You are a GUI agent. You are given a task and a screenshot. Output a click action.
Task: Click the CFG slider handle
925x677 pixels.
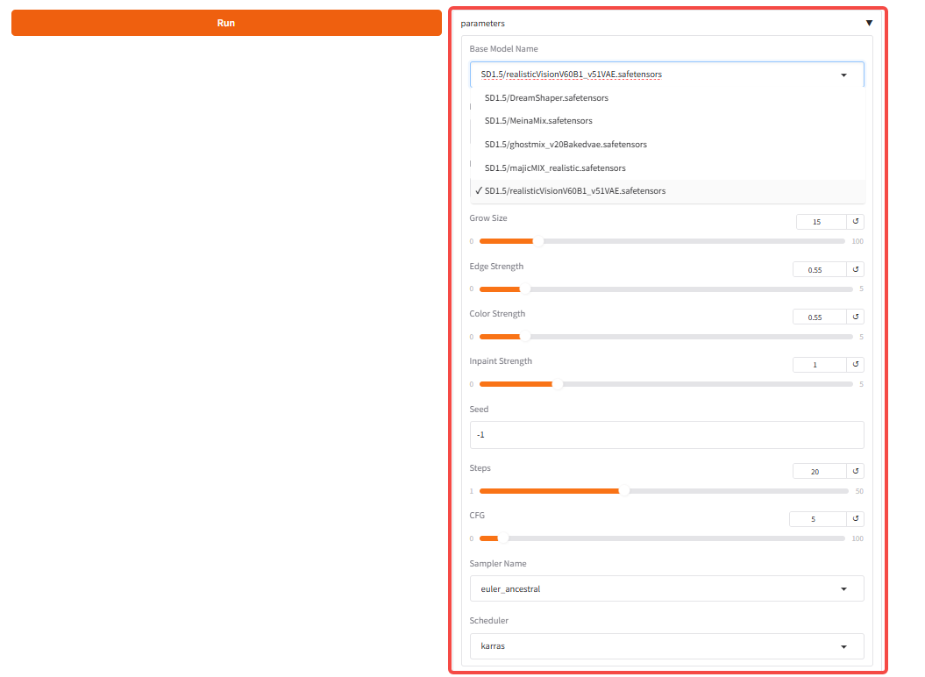pyautogui.click(x=502, y=538)
